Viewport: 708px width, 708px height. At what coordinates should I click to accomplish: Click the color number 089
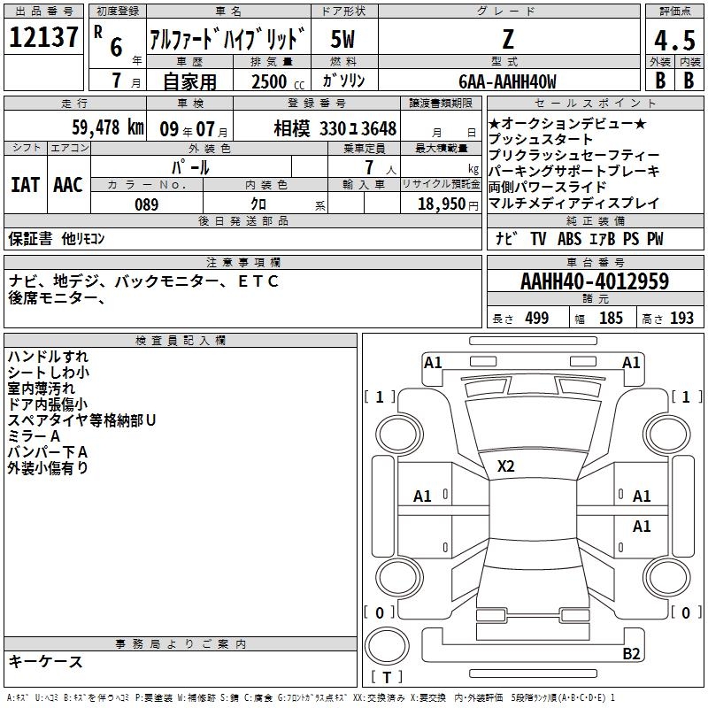click(x=146, y=204)
